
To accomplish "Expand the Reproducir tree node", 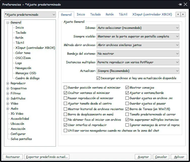I will point(8,83).
